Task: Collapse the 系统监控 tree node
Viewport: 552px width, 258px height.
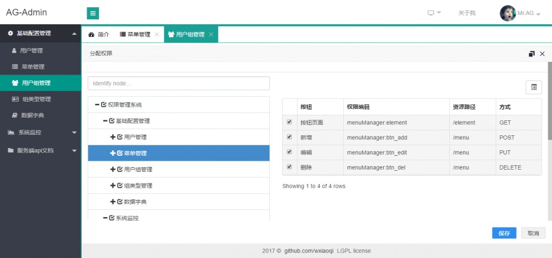Action: [x=105, y=219]
